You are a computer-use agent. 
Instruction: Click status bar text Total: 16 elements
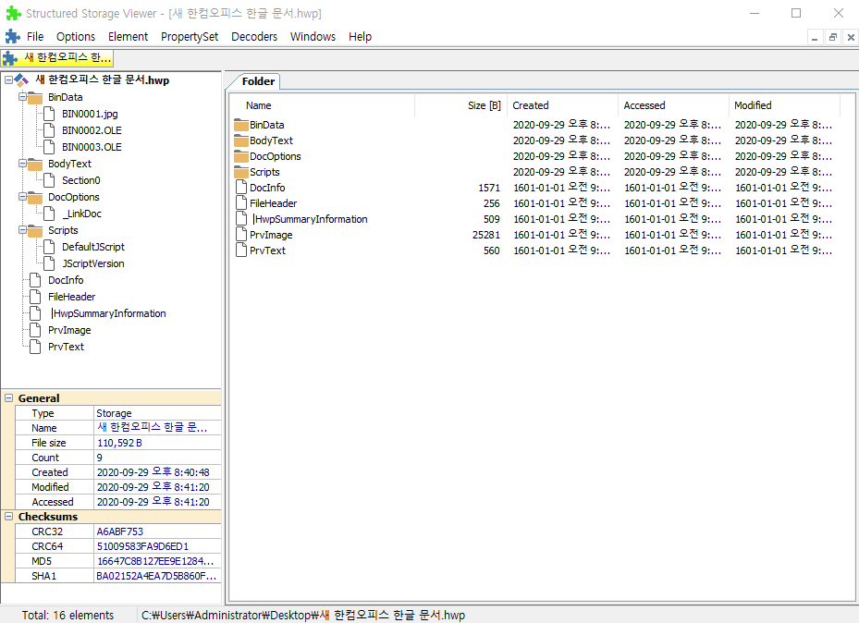click(x=67, y=616)
